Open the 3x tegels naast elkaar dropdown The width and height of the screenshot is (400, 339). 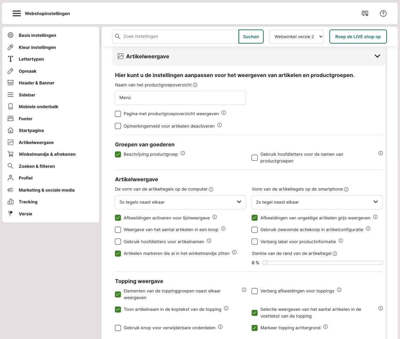coord(180,202)
